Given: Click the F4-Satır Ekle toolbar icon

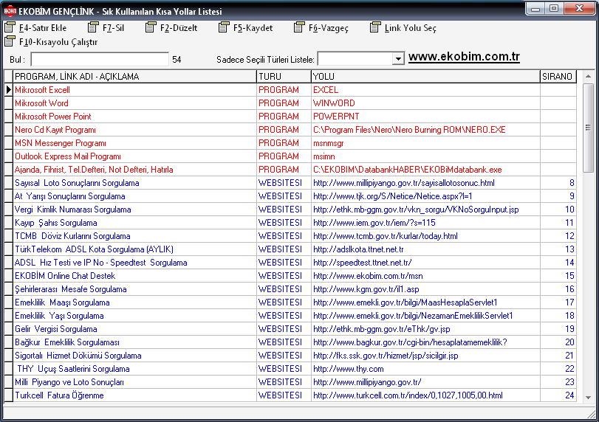Looking at the screenshot, I should [x=10, y=27].
